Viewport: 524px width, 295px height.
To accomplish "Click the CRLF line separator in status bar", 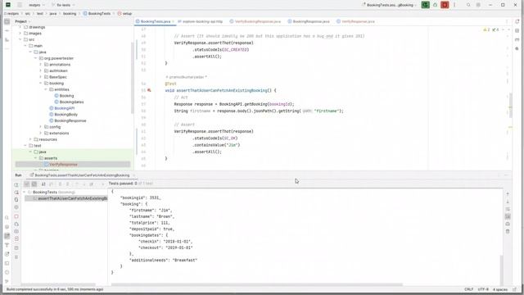I will point(468,289).
